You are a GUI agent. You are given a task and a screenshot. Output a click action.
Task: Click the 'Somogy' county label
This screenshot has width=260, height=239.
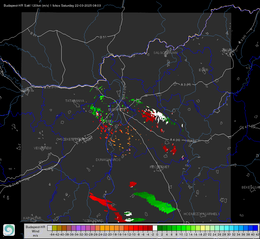[53, 196]
